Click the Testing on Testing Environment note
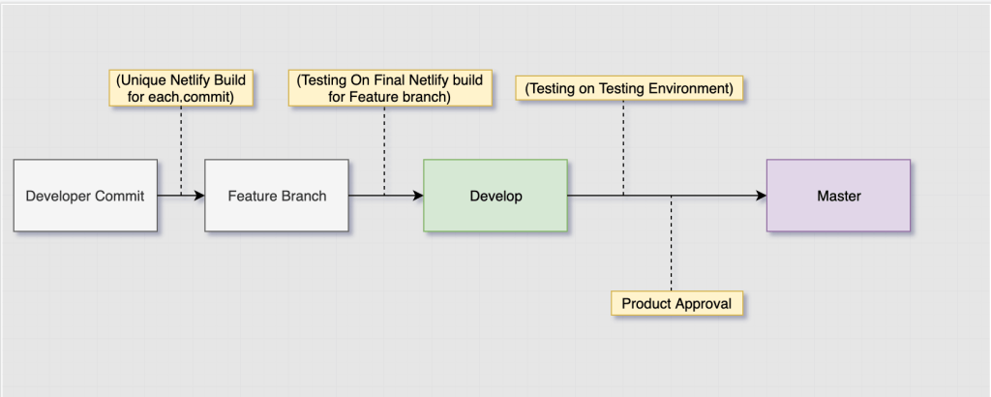Screen dimensions: 991x397 (x=629, y=89)
